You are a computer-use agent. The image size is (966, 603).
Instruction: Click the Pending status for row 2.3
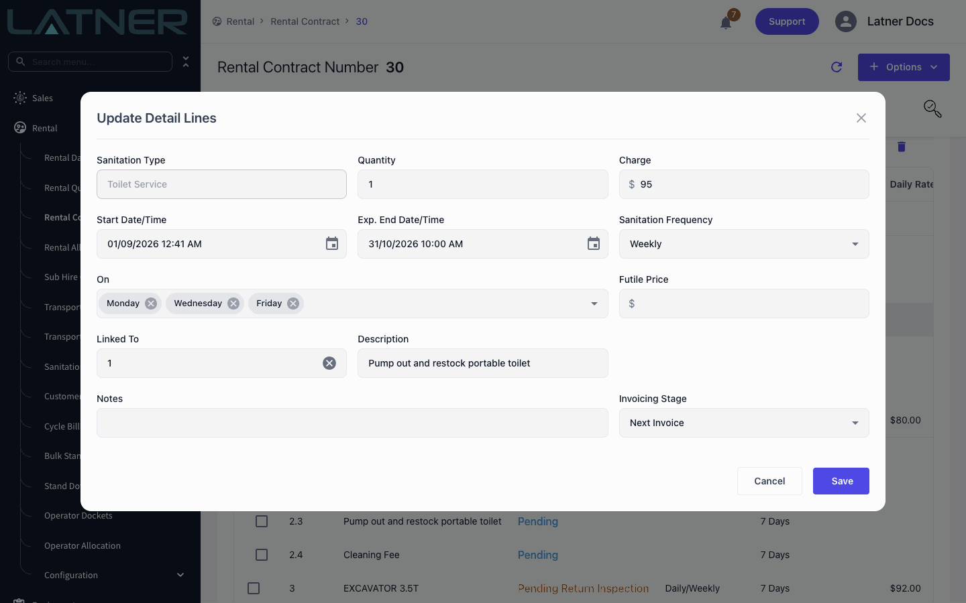tap(538, 521)
